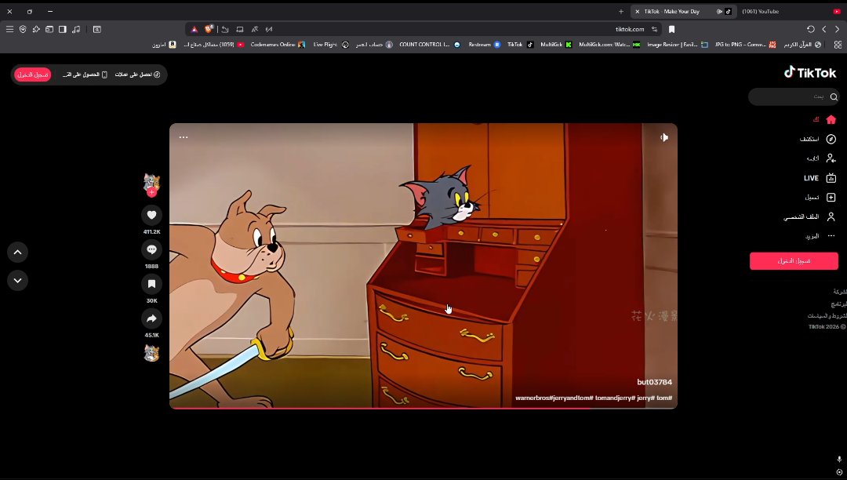Open the music note playlist icon
Screen dimensions: 847x480
pyautogui.click(x=76, y=29)
